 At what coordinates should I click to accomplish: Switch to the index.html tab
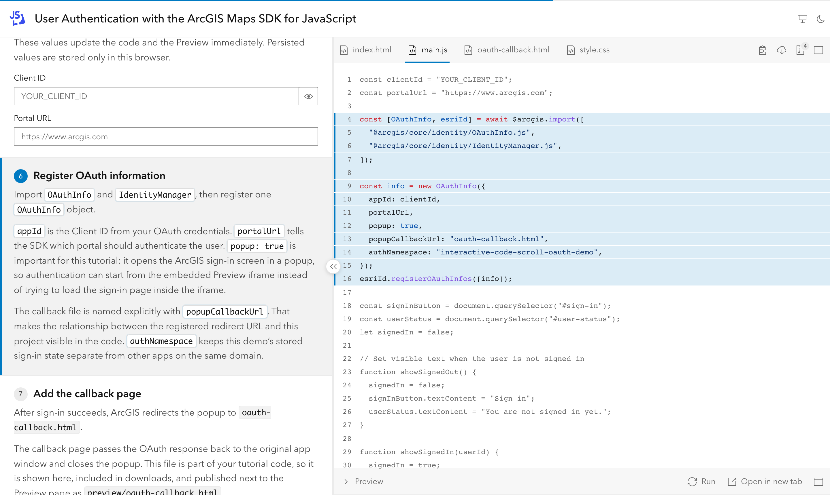(366, 50)
